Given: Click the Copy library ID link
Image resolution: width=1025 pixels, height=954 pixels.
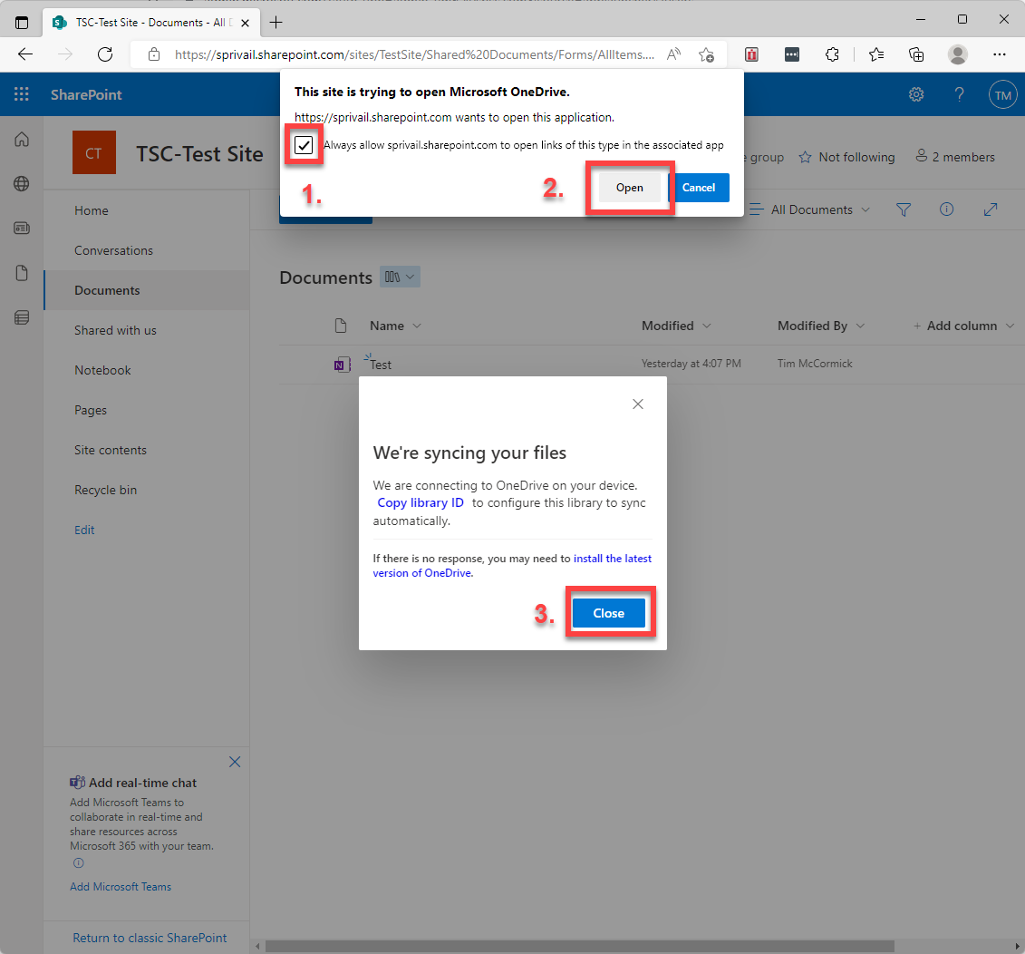Looking at the screenshot, I should point(421,502).
